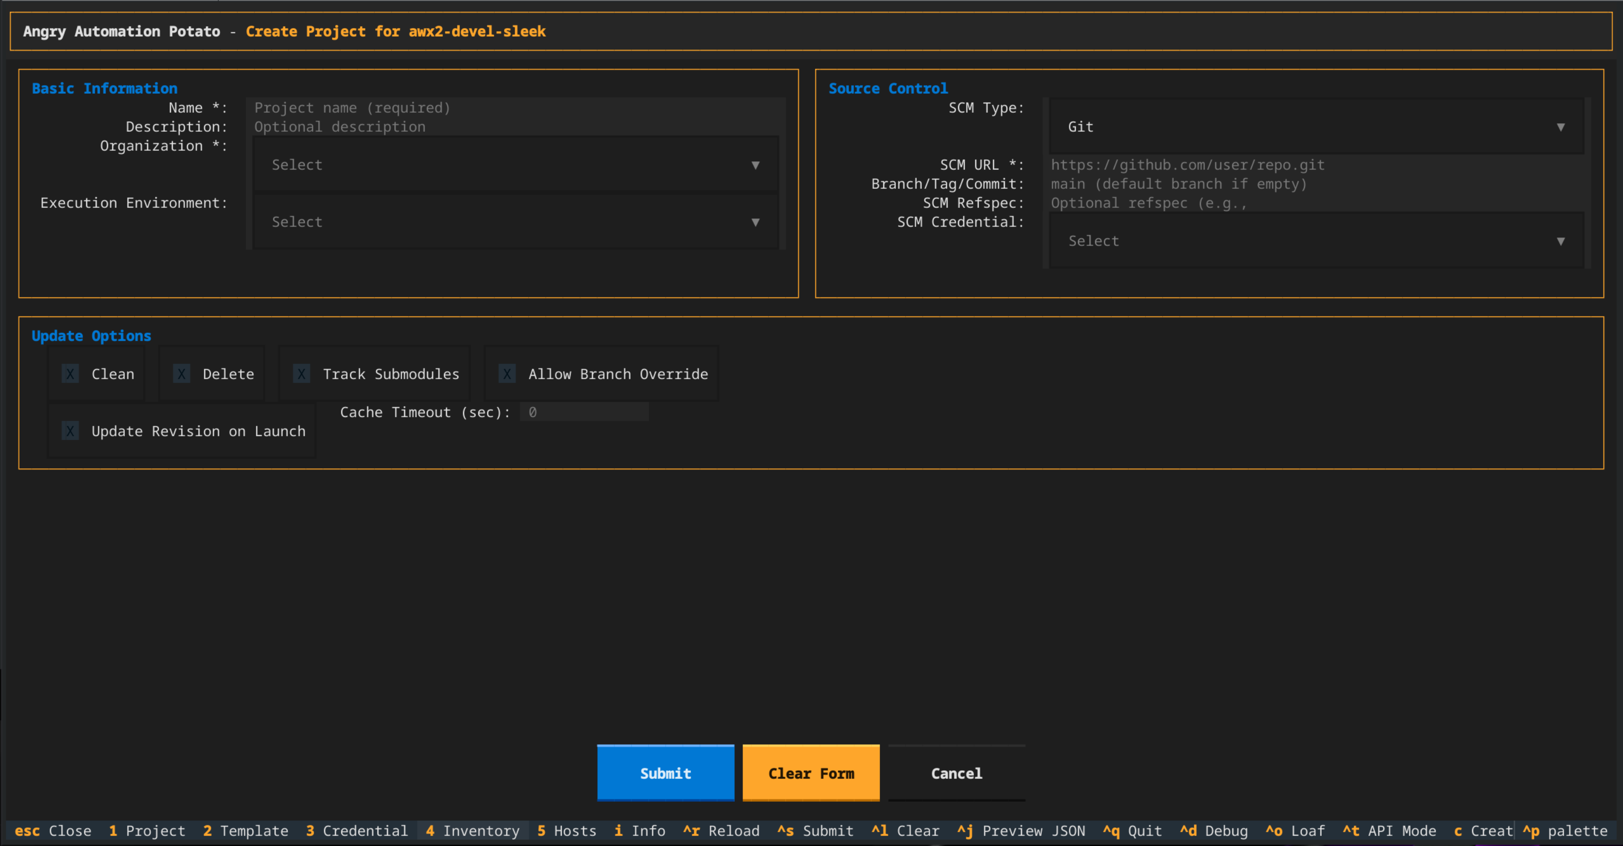Click ^s Submit footer shortcut
This screenshot has height=846, width=1623.
click(x=816, y=831)
